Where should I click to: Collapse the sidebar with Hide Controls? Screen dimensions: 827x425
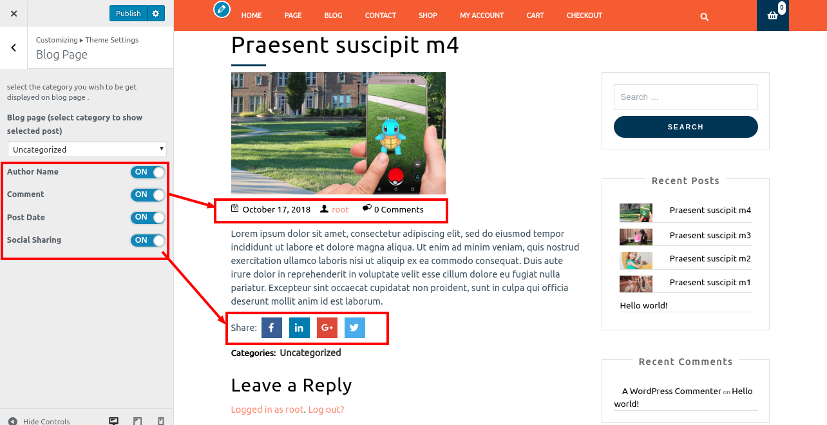click(x=39, y=421)
